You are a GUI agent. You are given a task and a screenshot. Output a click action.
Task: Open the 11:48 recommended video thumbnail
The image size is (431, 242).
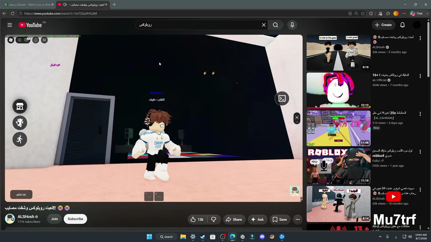(x=338, y=128)
